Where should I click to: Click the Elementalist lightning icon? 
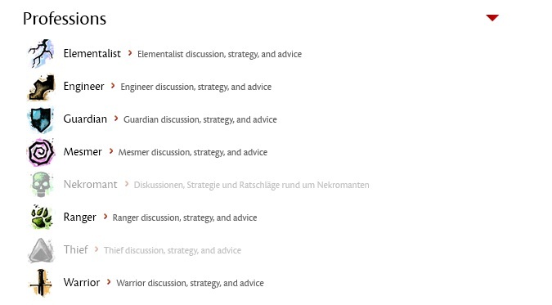click(x=41, y=53)
